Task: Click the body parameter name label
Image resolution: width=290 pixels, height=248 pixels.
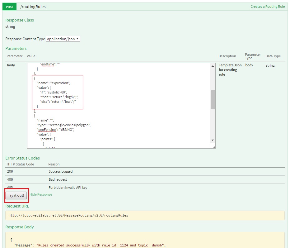Action: tap(11, 65)
